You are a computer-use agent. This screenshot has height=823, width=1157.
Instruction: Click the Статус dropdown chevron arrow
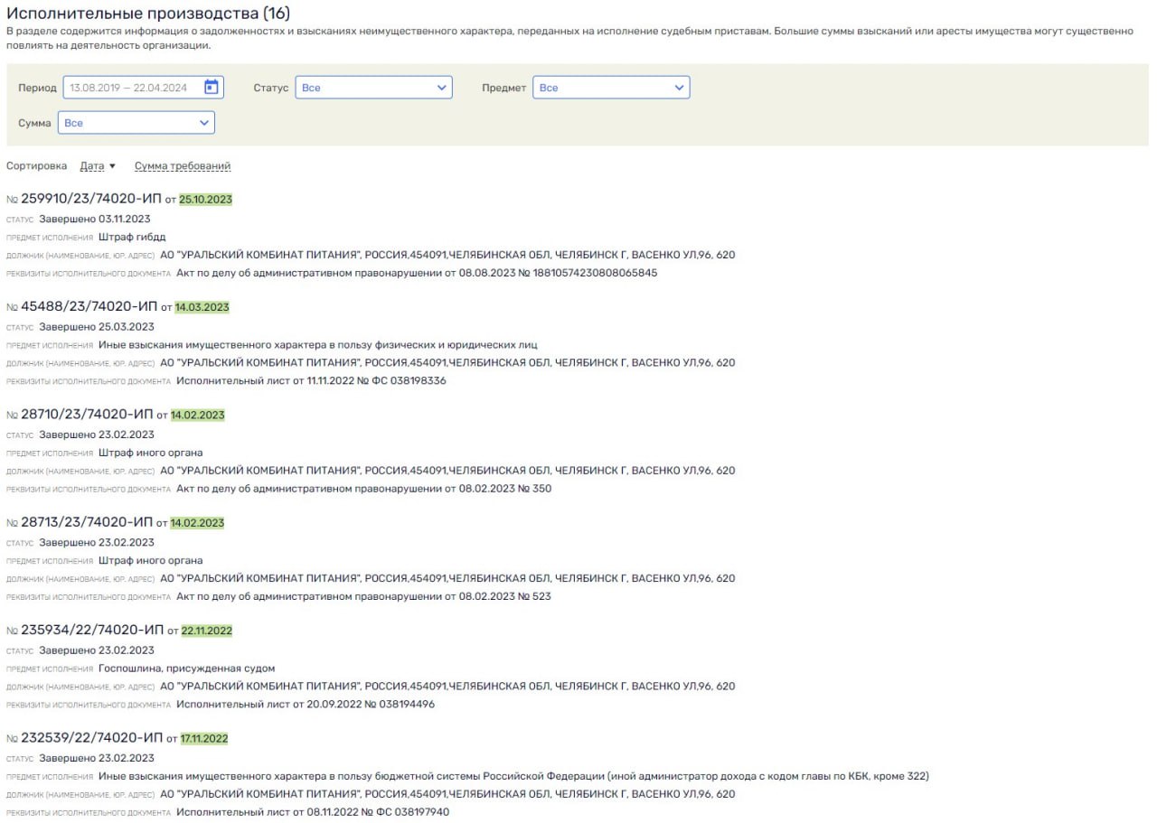(x=441, y=87)
